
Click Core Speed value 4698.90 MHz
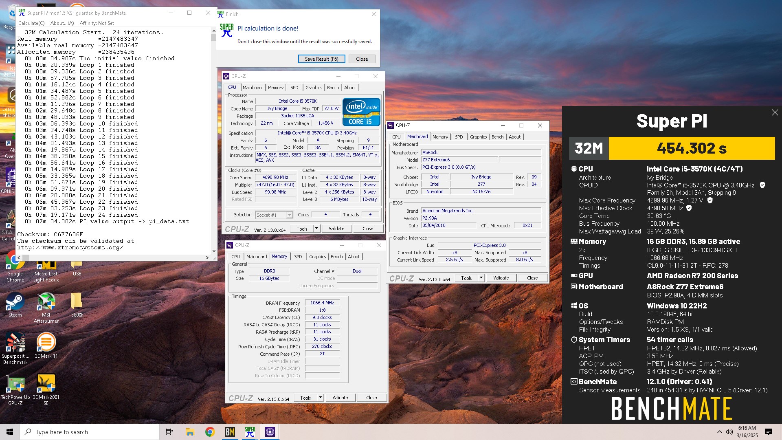(x=275, y=178)
